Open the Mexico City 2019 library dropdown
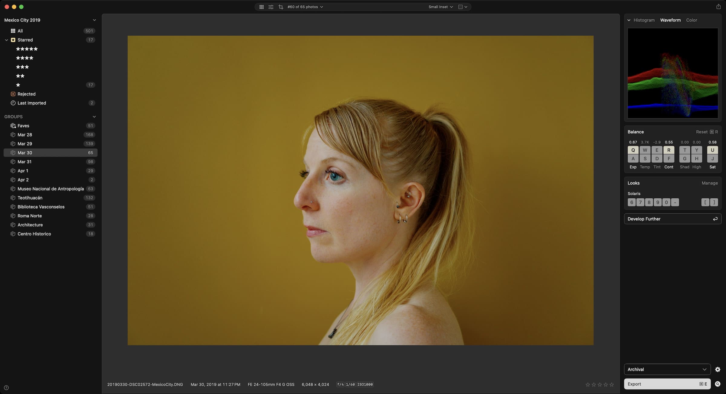The image size is (726, 394). pyautogui.click(x=94, y=20)
